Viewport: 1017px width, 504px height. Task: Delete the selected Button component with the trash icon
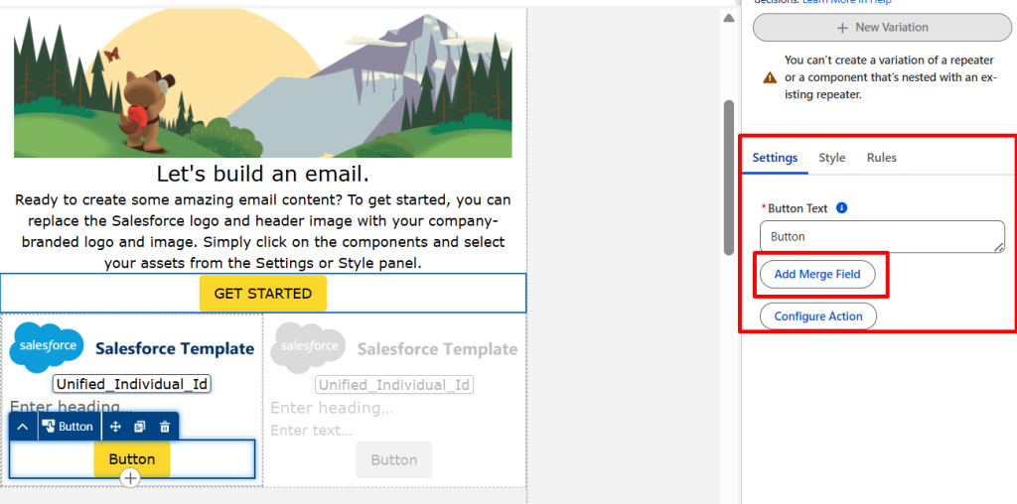pyautogui.click(x=165, y=427)
